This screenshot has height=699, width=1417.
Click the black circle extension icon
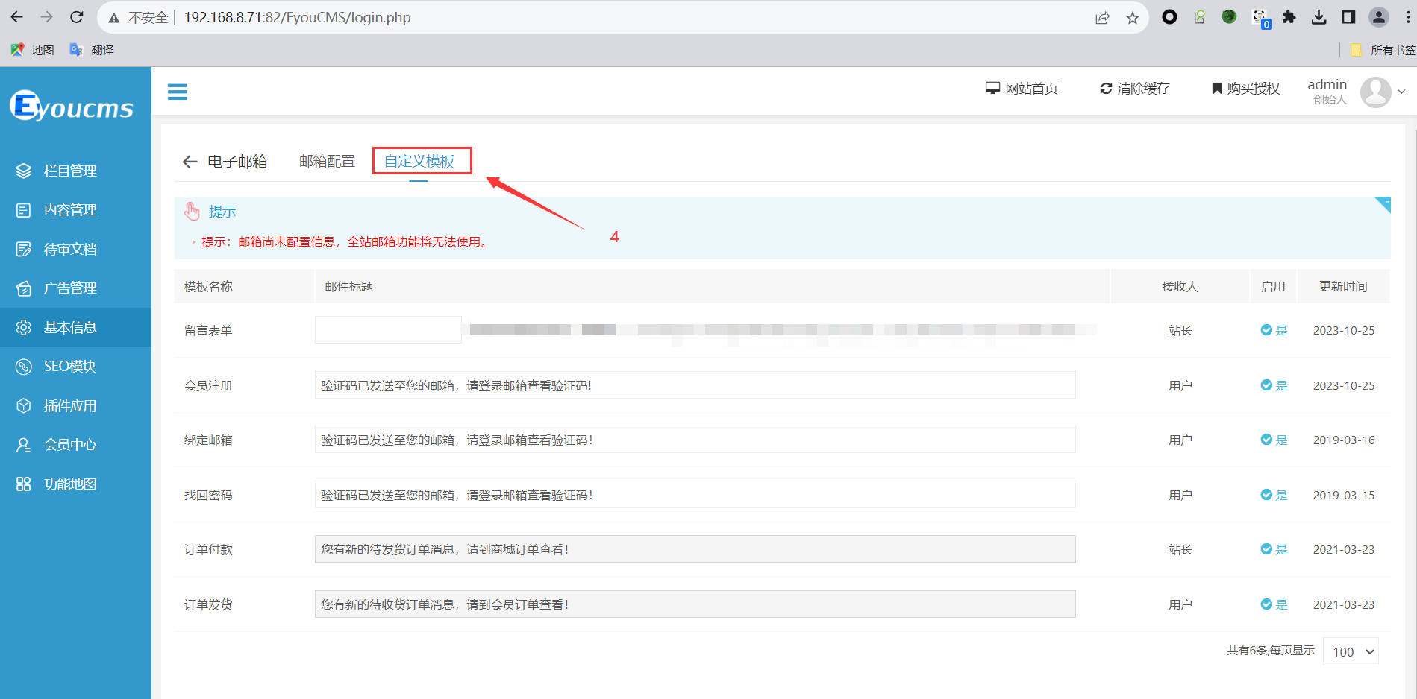(x=1169, y=17)
